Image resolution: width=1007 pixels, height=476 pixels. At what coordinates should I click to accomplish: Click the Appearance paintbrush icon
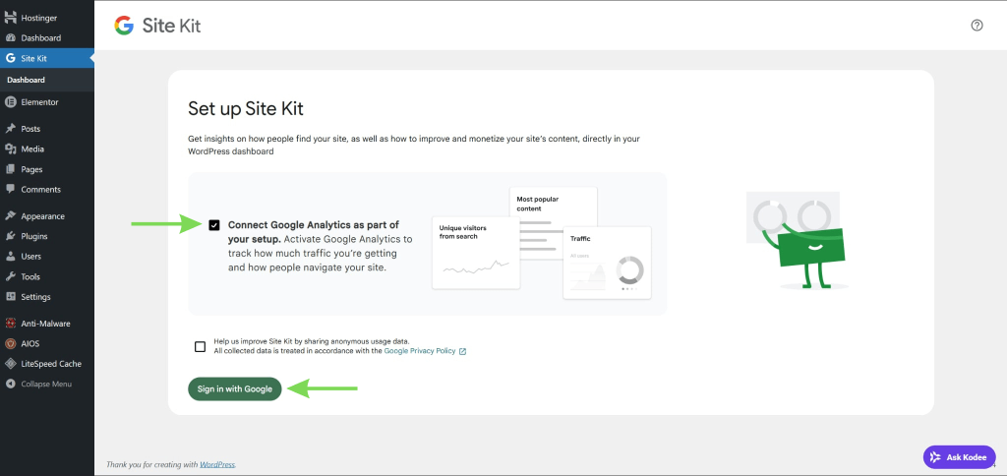tap(10, 216)
